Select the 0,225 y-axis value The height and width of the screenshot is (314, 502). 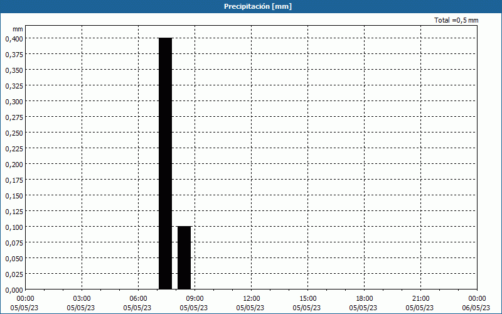(14, 149)
